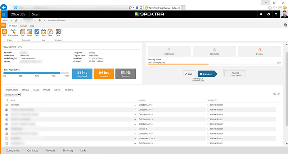The width and height of the screenshot is (288, 154).
Task: Toggle checkbox next to Modified By in January 5 row
Action: point(208,129)
